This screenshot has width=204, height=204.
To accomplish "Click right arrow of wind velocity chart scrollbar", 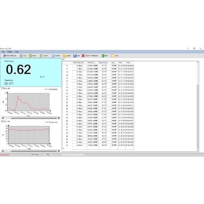I will pos(58,118).
